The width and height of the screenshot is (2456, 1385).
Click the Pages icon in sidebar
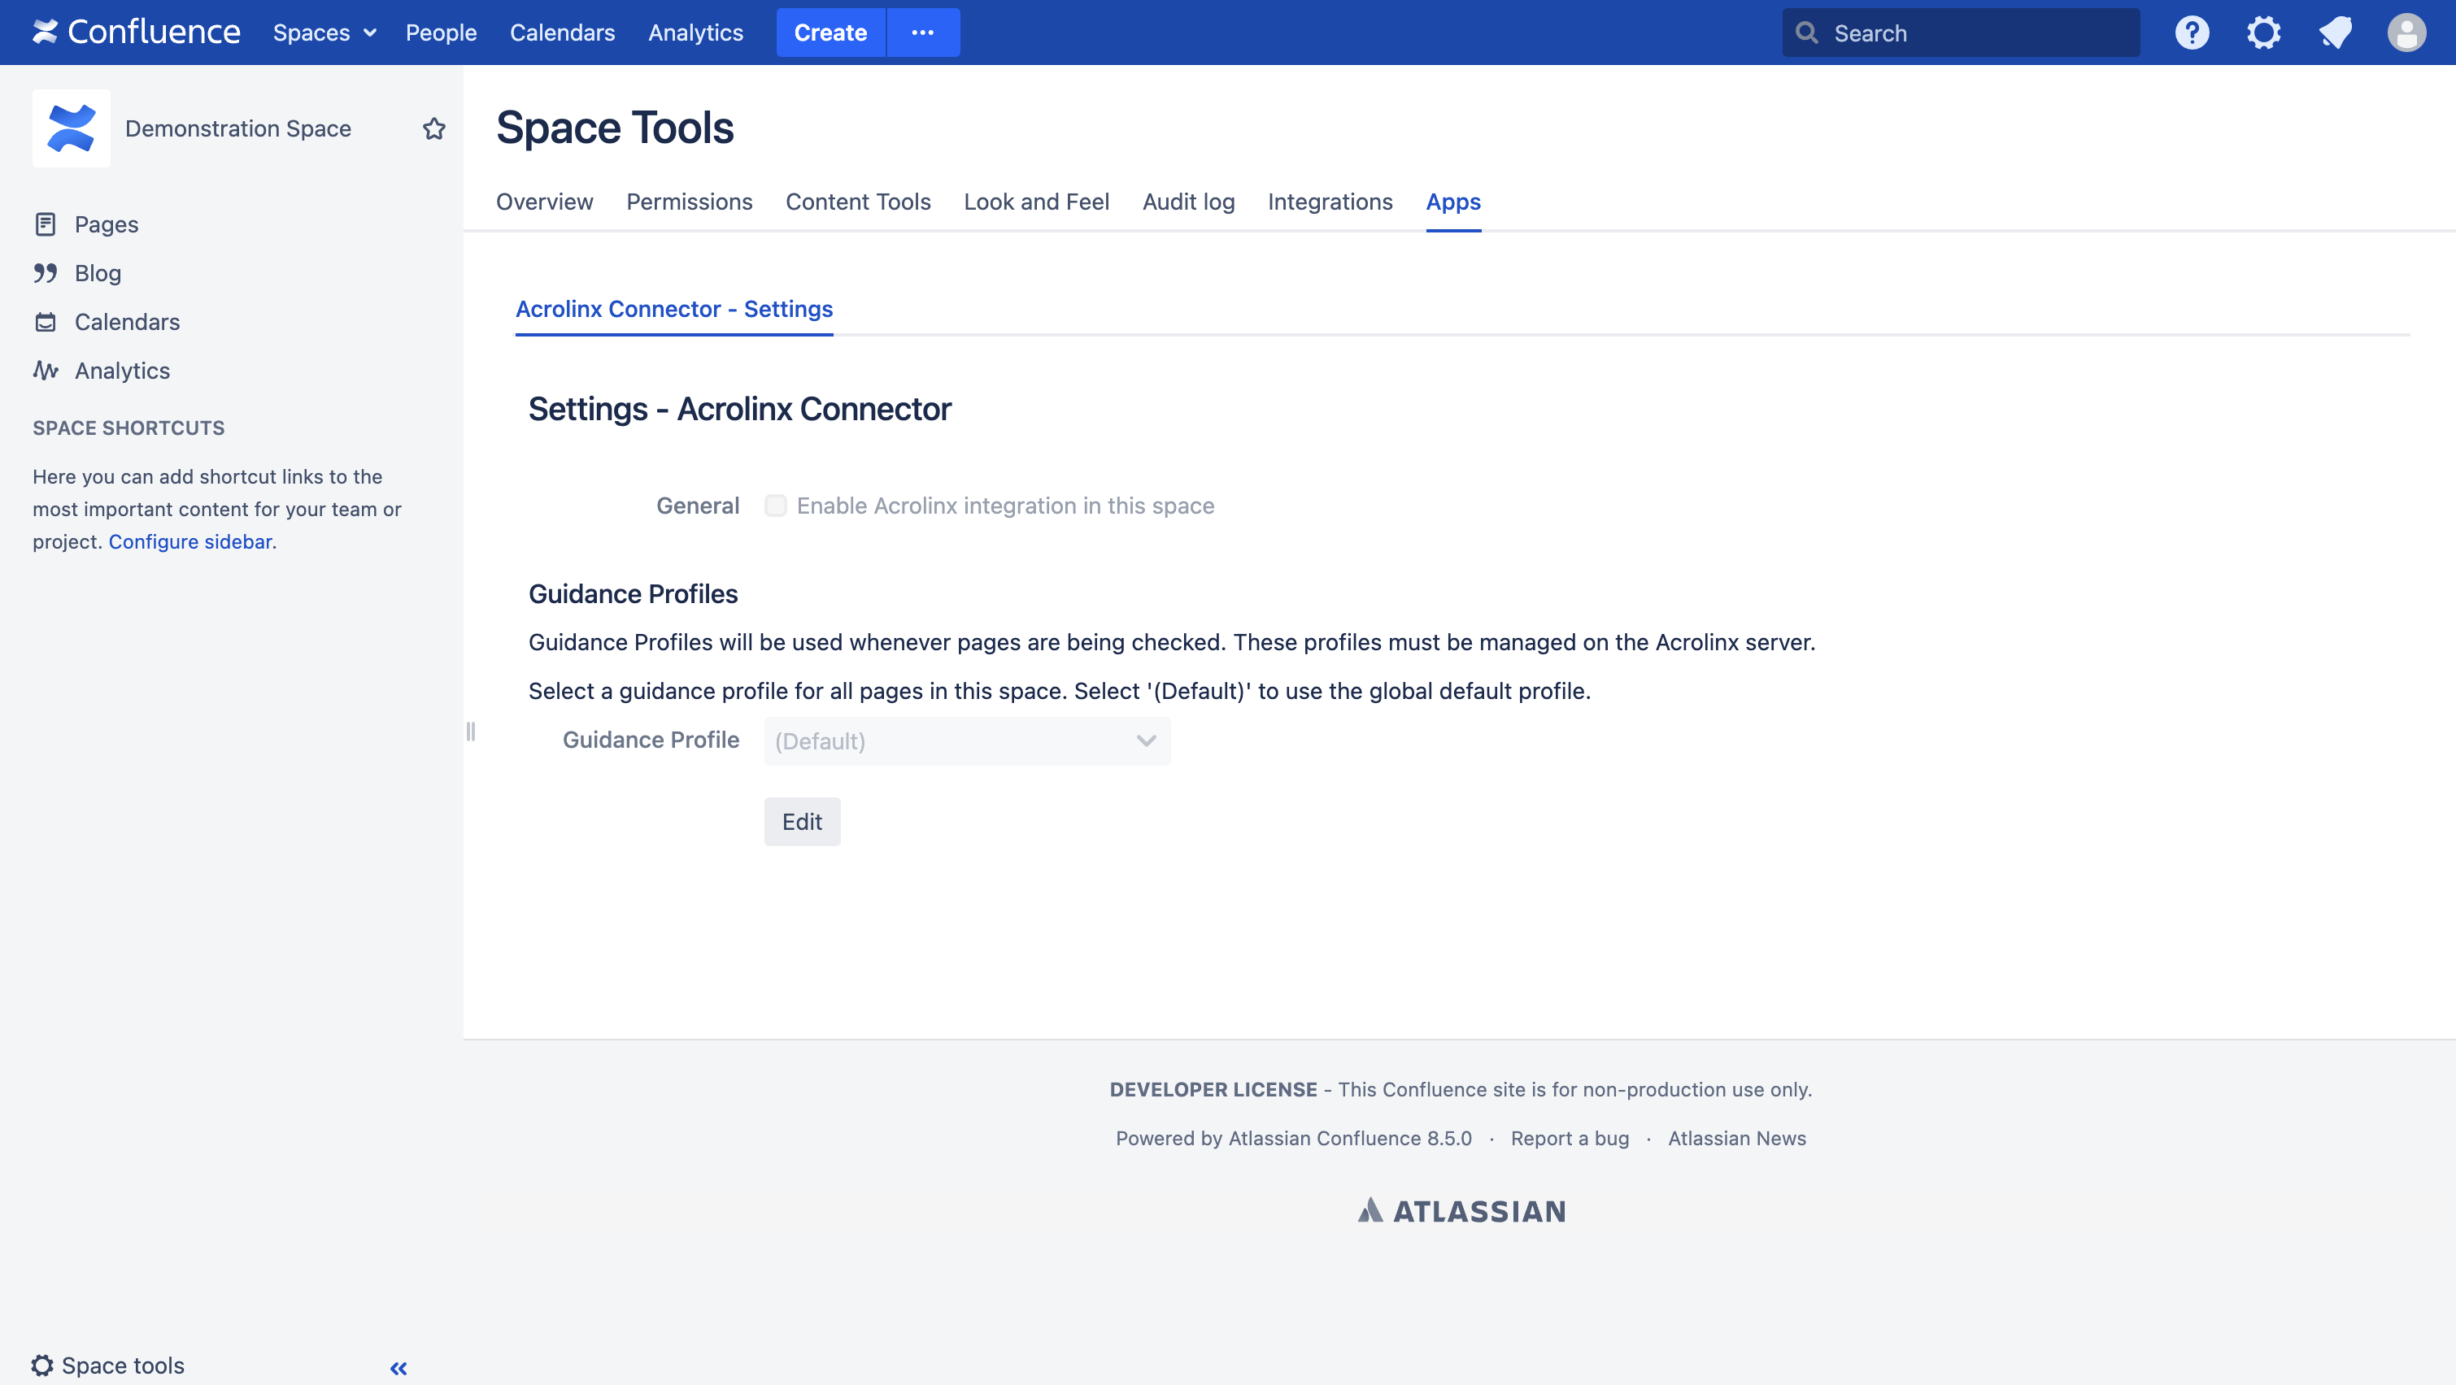[45, 224]
